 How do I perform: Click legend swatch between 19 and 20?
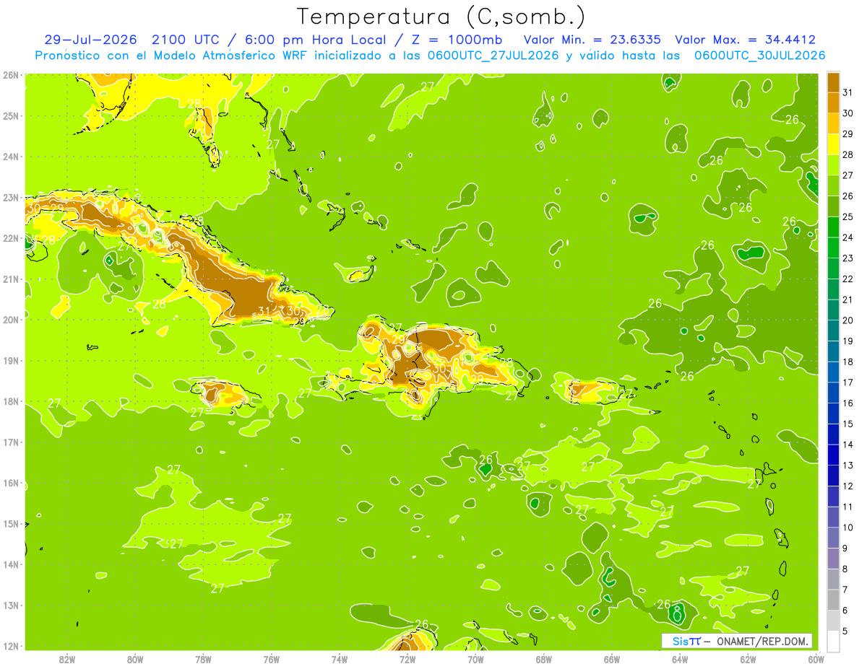coord(834,331)
